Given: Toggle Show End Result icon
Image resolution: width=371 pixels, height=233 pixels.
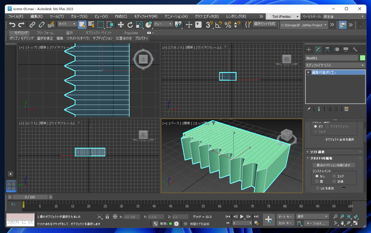Looking at the screenshot, I should (x=319, y=109).
